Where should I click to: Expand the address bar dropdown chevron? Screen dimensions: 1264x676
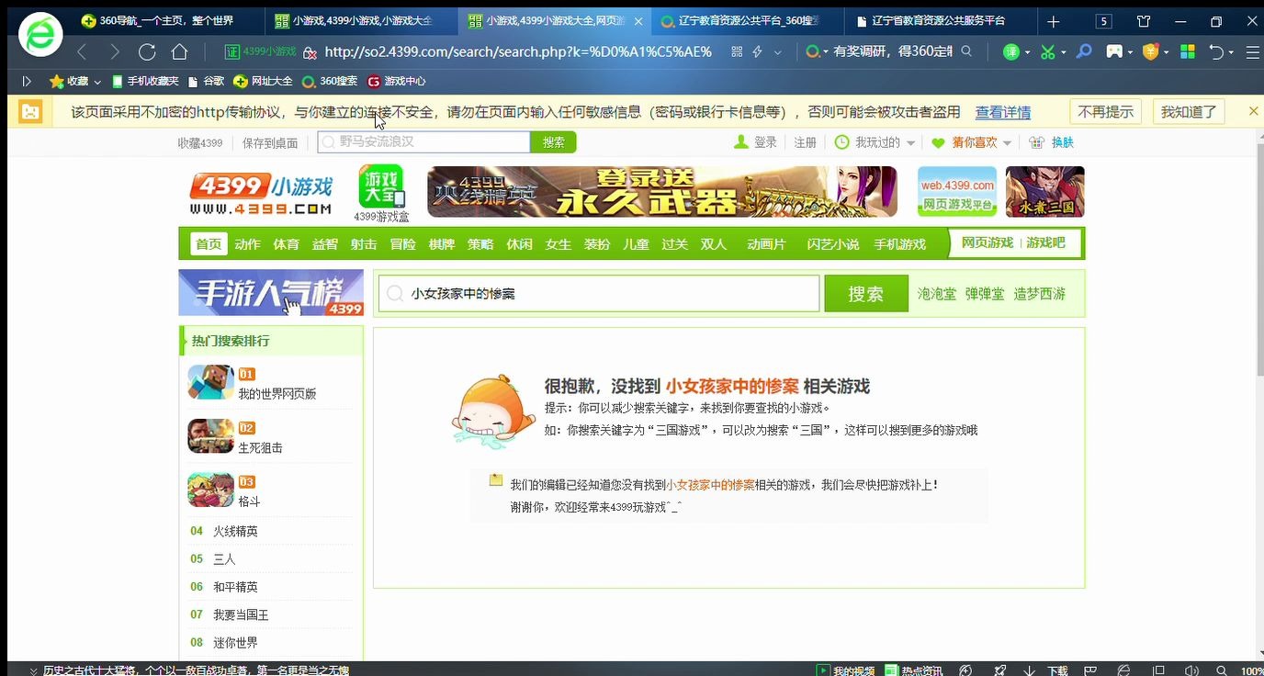pos(778,52)
